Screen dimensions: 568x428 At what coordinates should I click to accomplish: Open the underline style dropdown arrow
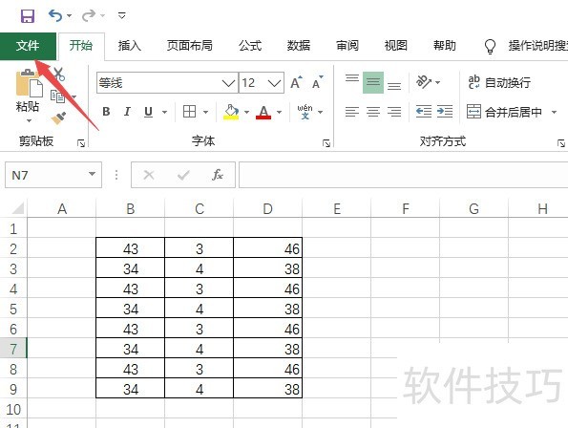pos(164,112)
